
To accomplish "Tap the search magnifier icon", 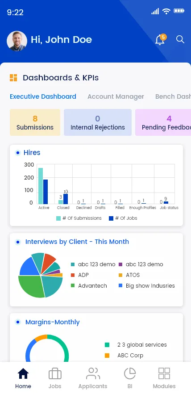I will pyautogui.click(x=180, y=39).
